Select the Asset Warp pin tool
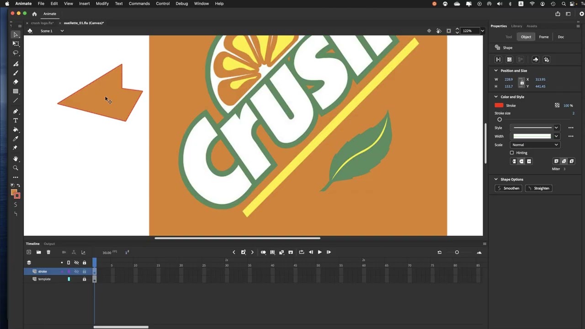The width and height of the screenshot is (585, 329). (x=16, y=148)
